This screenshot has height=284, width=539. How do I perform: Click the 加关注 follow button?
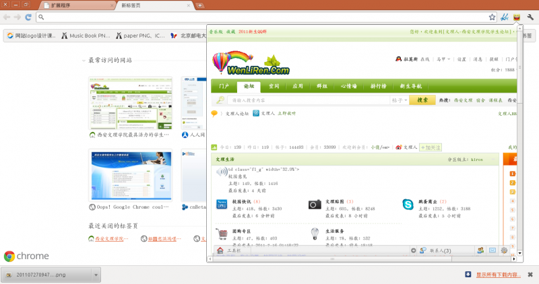(x=431, y=147)
